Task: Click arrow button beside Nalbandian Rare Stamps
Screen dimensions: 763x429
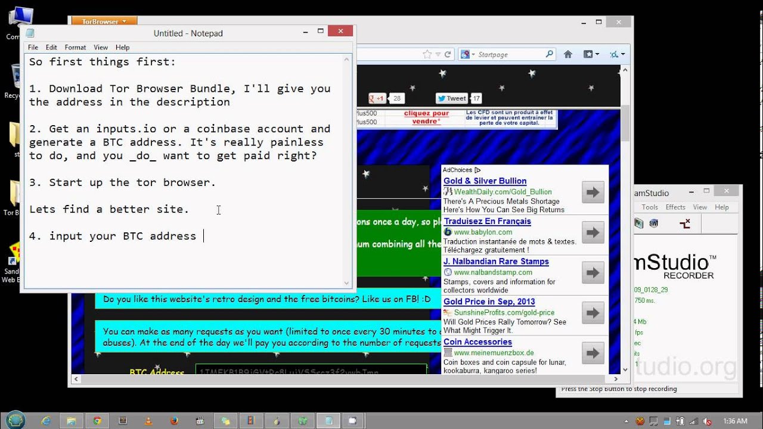Action: coord(593,273)
